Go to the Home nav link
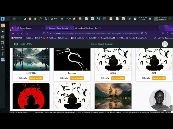173x129 pixels. pyautogui.click(x=94, y=44)
